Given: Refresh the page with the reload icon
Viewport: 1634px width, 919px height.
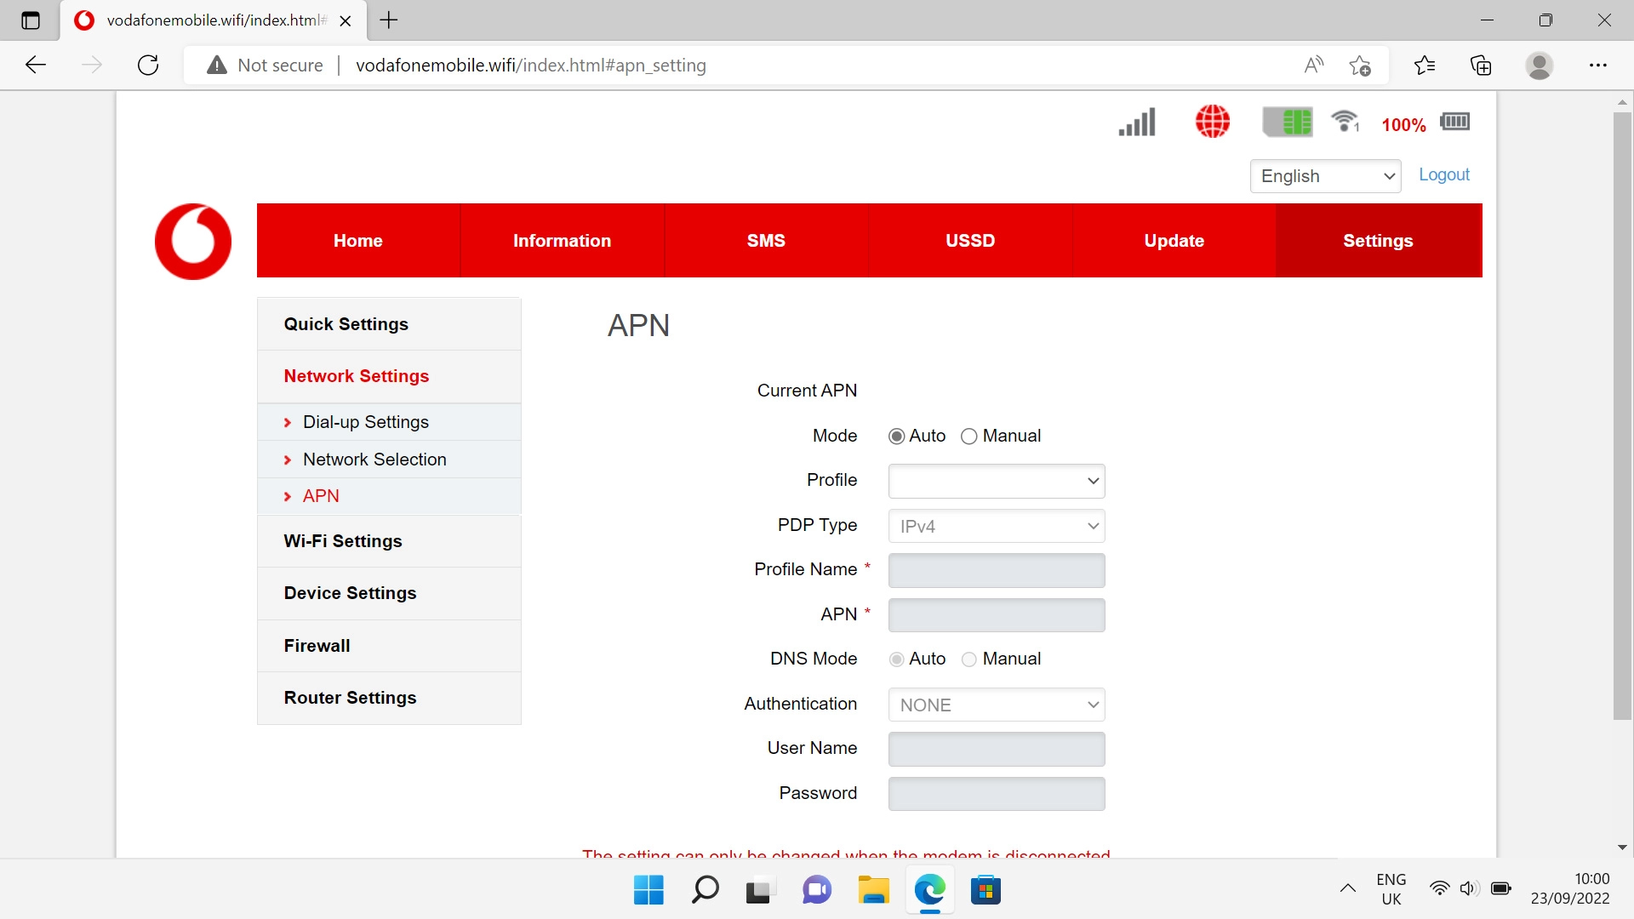Looking at the screenshot, I should [x=148, y=66].
